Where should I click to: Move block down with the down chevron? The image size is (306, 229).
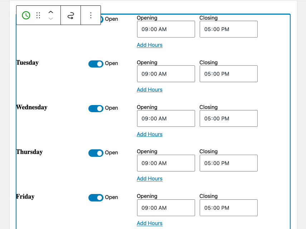51,19
